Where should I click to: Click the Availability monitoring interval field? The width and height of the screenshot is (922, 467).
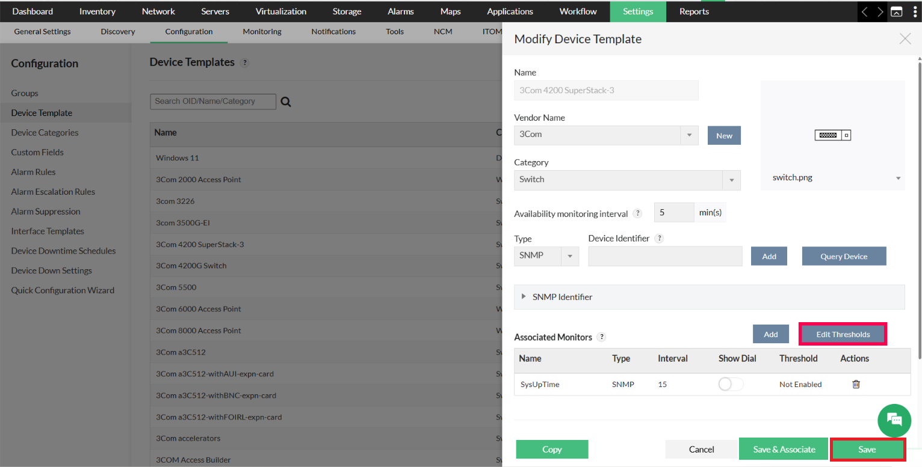point(674,213)
